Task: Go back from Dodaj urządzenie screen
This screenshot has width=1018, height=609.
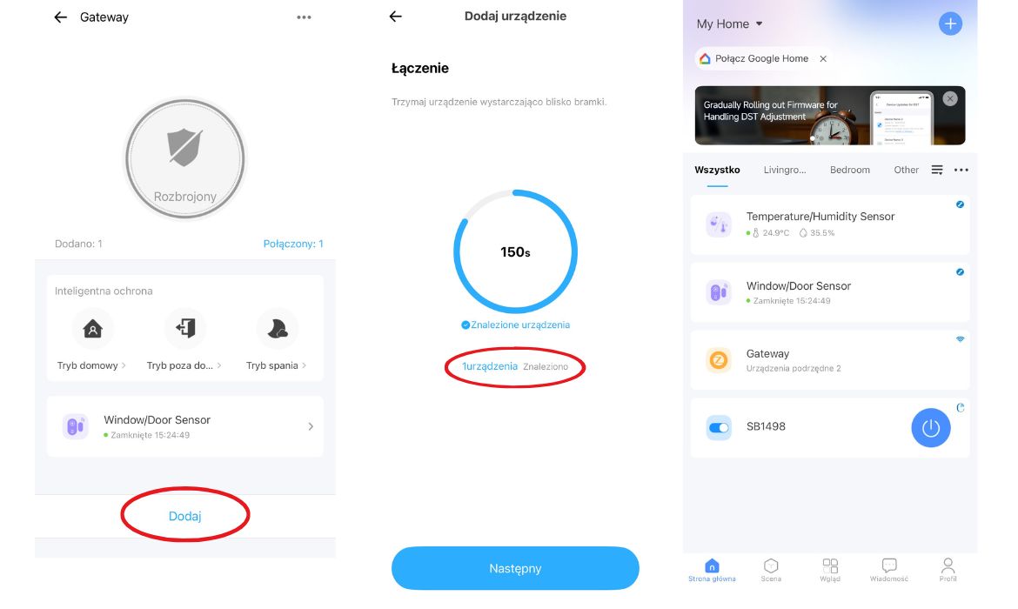Action: [x=396, y=17]
